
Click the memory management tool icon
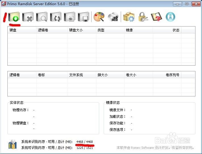point(13,144)
